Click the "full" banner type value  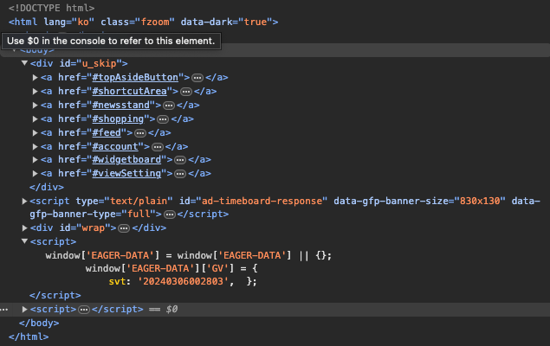[x=139, y=214]
